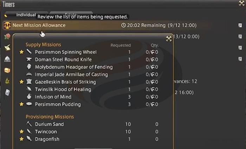Screen dimensions: 246x149
Task: Click the green plant sidebar icon
Action: click(x=7, y=81)
